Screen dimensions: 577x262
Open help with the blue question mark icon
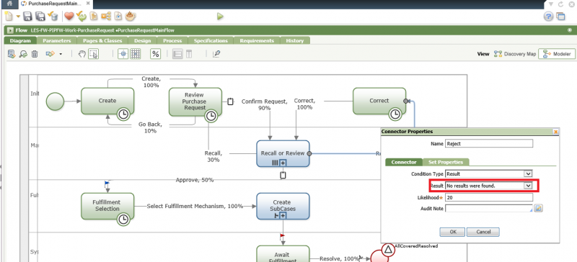(548, 16)
